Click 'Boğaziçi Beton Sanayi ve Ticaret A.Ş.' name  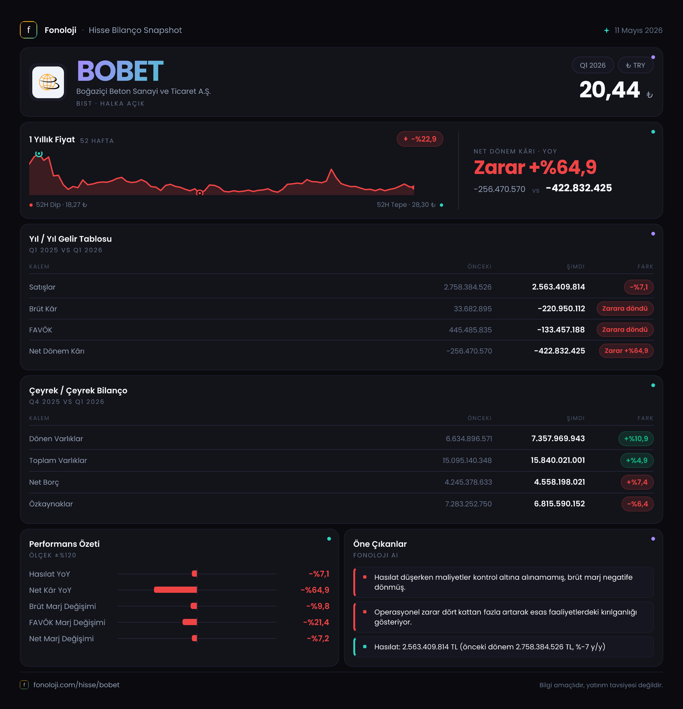[x=143, y=91]
